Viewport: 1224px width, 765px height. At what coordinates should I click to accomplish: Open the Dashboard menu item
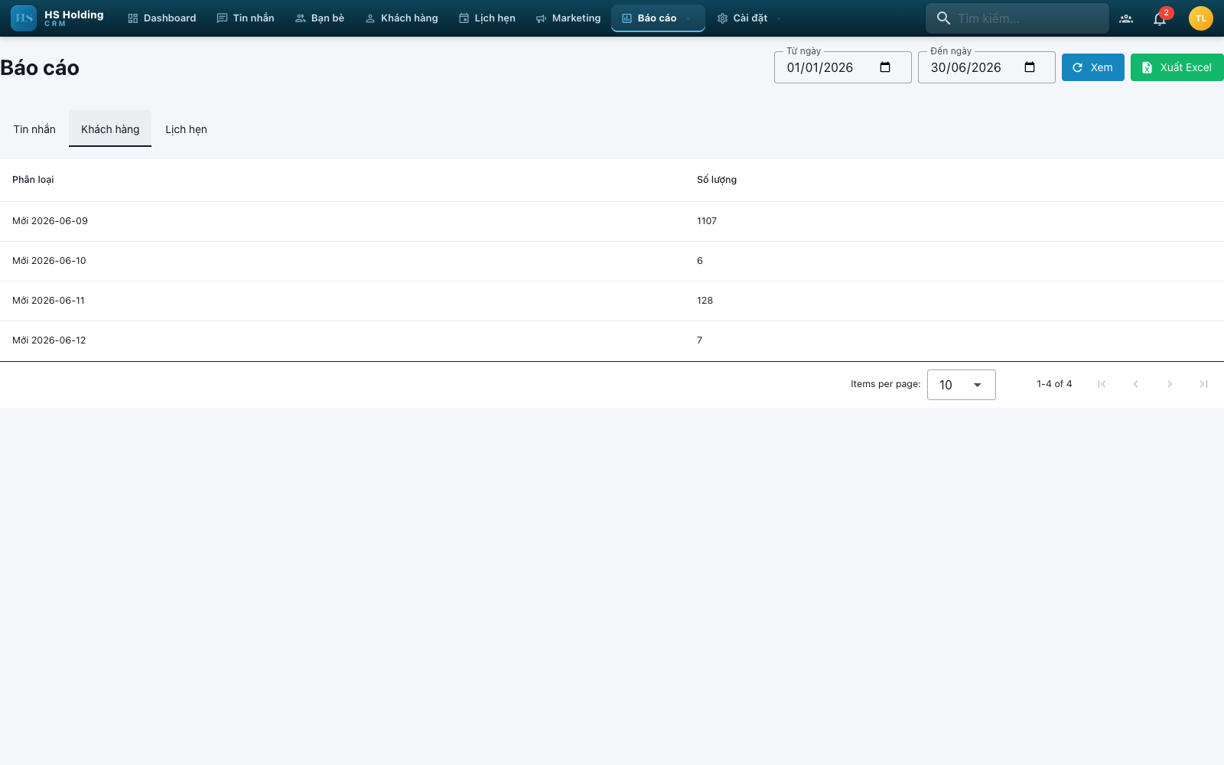(x=162, y=18)
